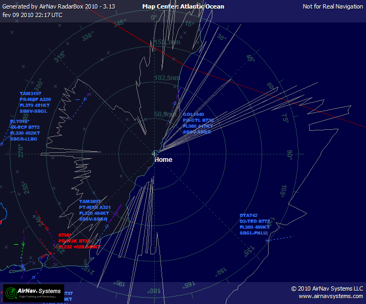Click the DTA742 aircraft symbol
366x304 pixels.
click(268, 239)
